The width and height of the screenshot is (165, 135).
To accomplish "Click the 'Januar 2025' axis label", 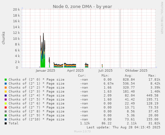I will click(45, 71).
